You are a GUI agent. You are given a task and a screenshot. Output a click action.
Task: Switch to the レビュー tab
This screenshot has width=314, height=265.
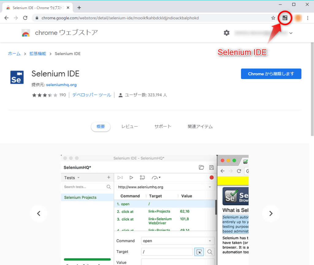click(x=130, y=127)
